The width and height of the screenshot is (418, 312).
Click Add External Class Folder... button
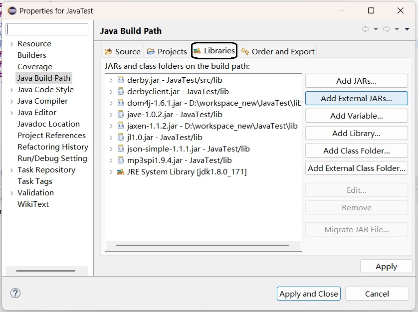tap(357, 168)
